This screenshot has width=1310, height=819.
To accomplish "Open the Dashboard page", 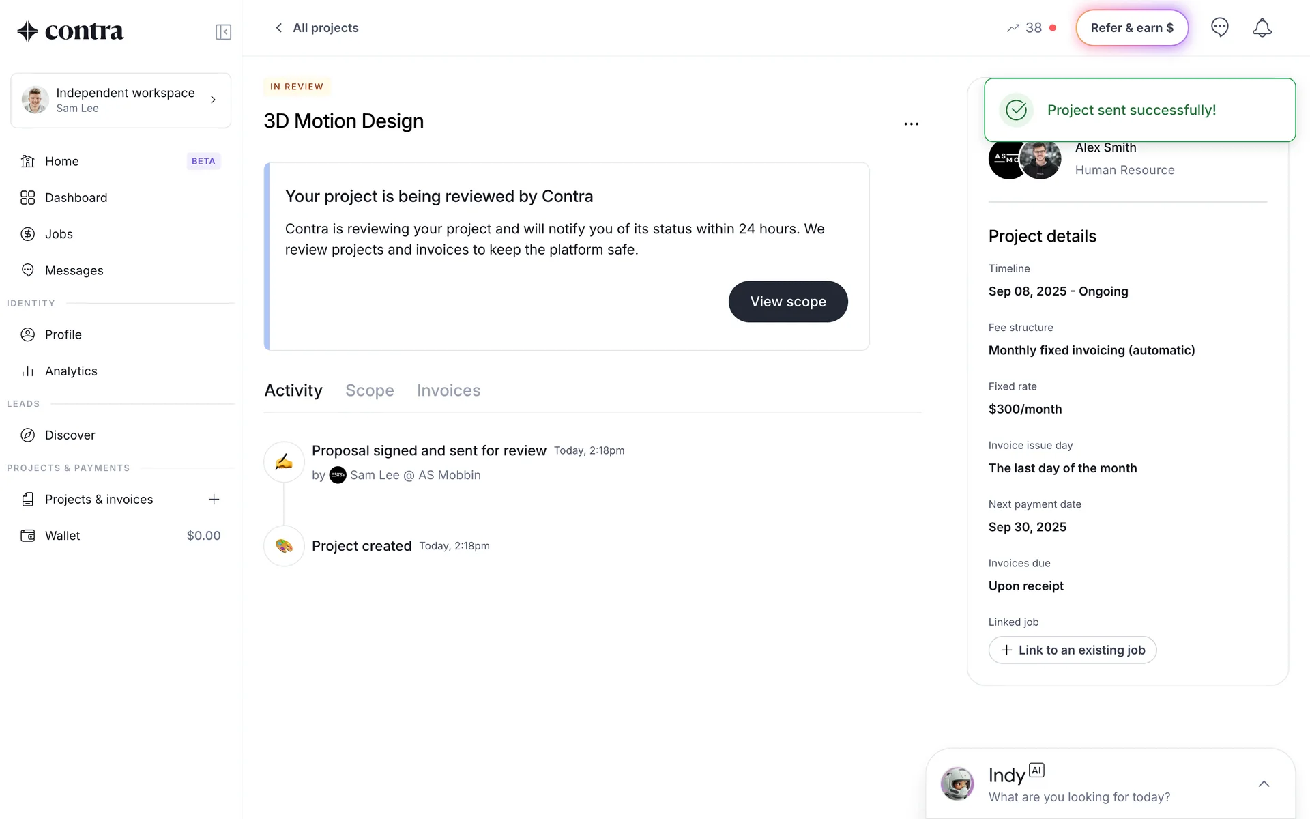I will [x=76, y=198].
